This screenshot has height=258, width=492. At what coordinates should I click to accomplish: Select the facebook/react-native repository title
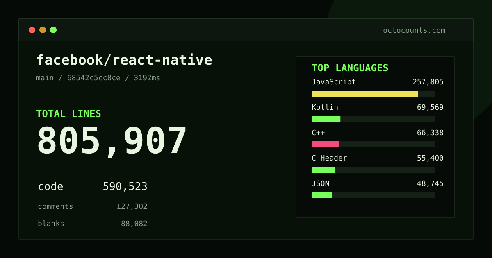pyautogui.click(x=124, y=60)
